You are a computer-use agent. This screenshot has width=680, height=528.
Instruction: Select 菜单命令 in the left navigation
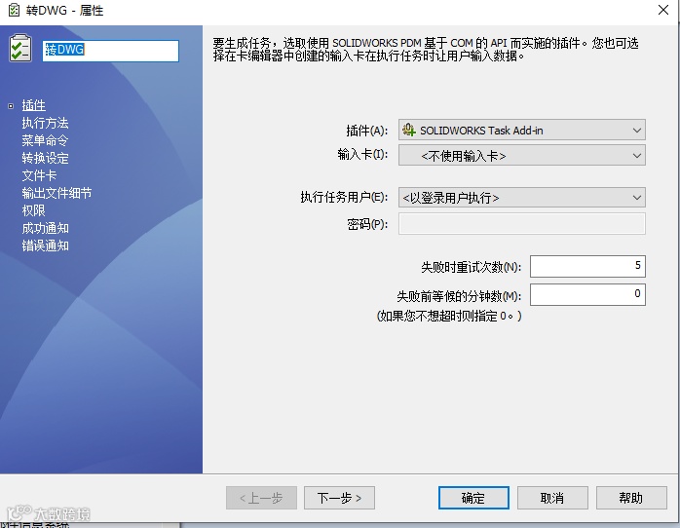click(45, 140)
